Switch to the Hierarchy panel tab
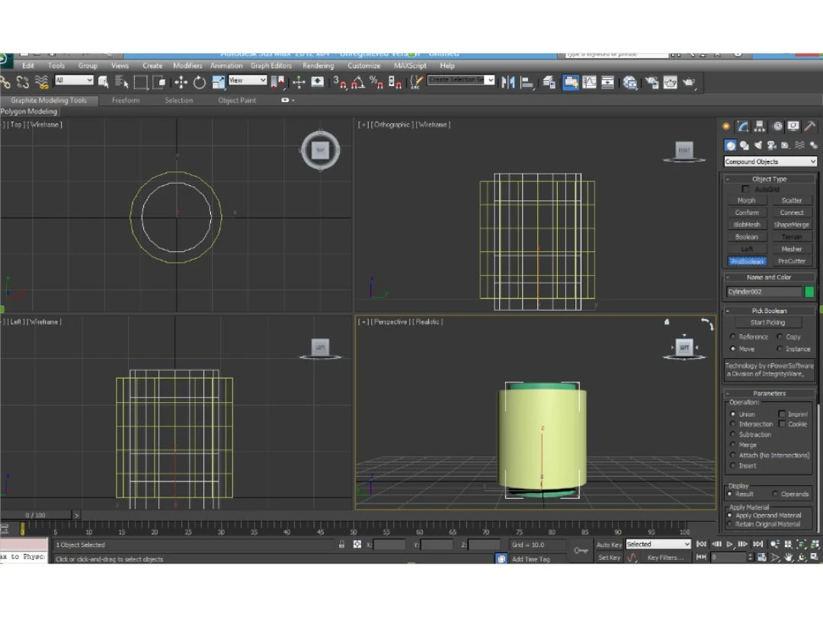 click(x=760, y=126)
